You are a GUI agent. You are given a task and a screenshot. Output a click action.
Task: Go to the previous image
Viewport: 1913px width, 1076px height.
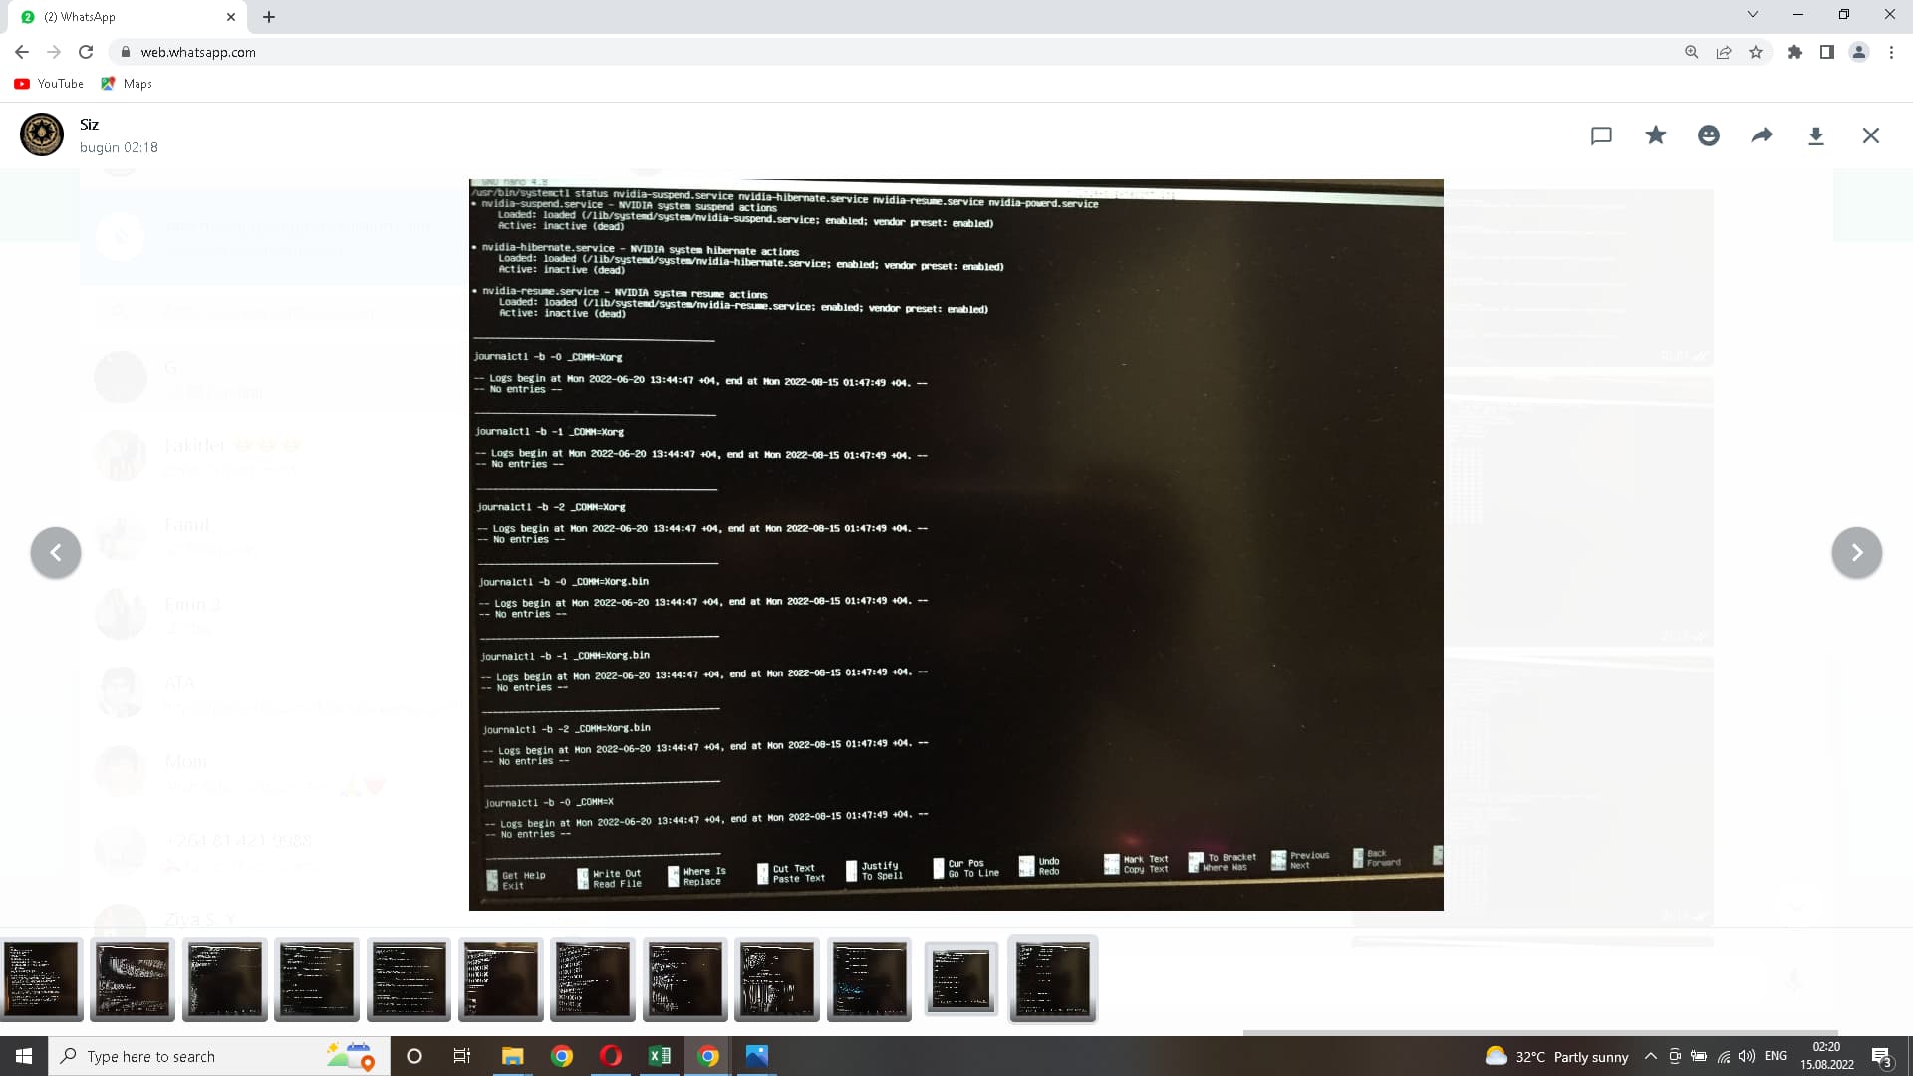click(56, 552)
